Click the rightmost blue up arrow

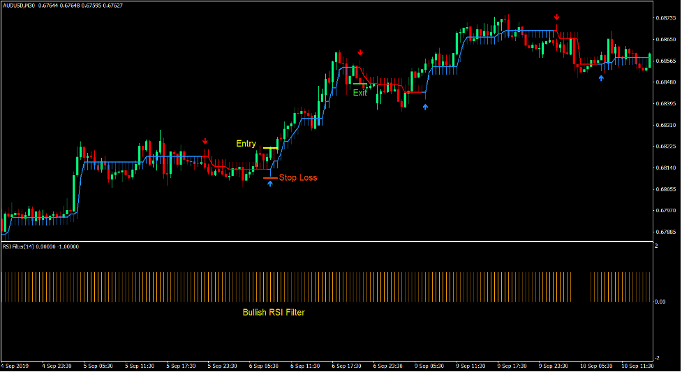601,78
